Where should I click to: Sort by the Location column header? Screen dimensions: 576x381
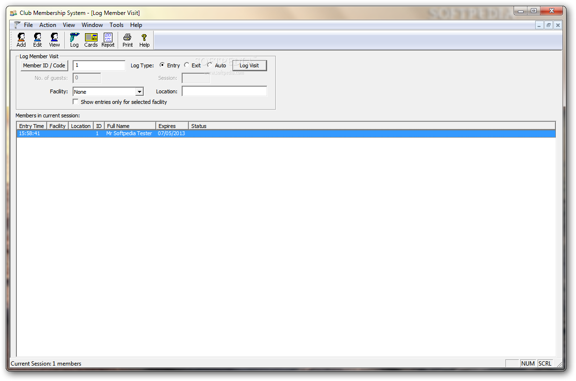click(81, 126)
